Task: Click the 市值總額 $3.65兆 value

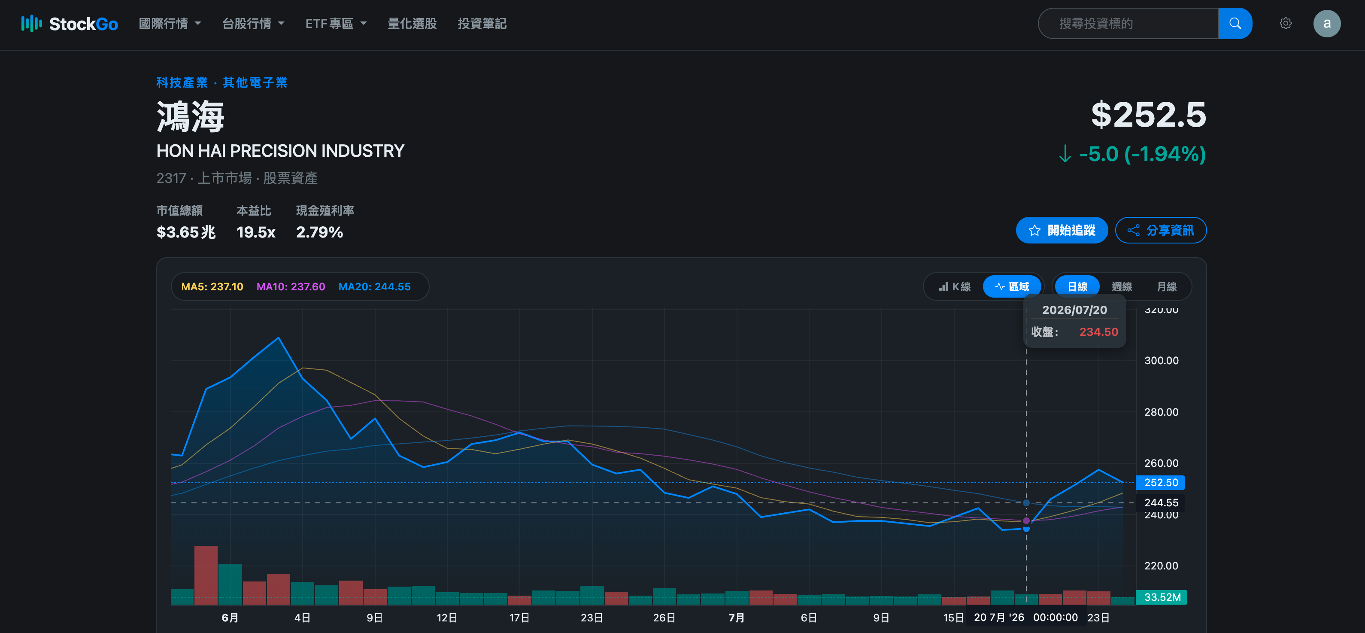Action: (186, 232)
